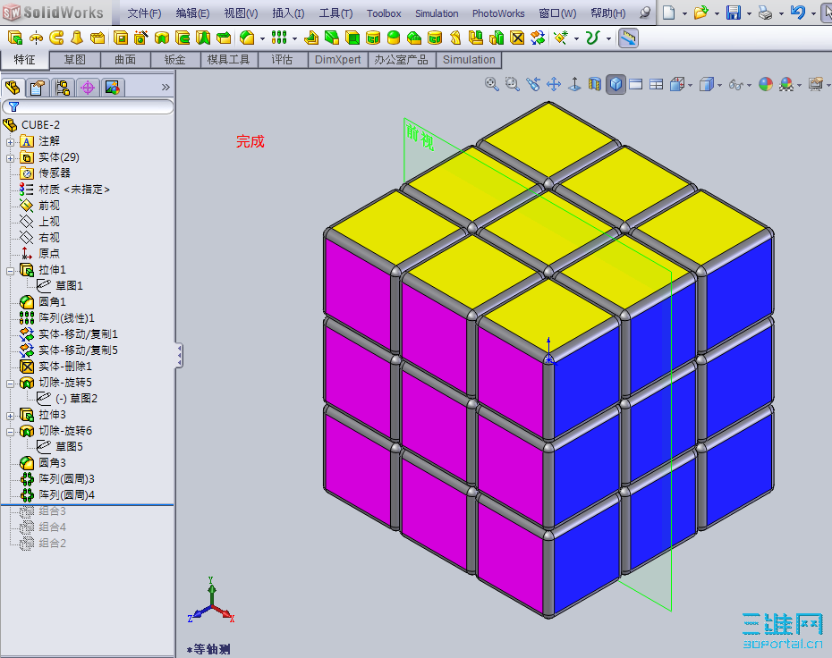This screenshot has width=832, height=658.
Task: Select the Draft tool
Action: point(332,38)
